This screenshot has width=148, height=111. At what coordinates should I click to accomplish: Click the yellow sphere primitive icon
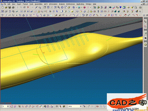pyautogui.click(x=72, y=11)
